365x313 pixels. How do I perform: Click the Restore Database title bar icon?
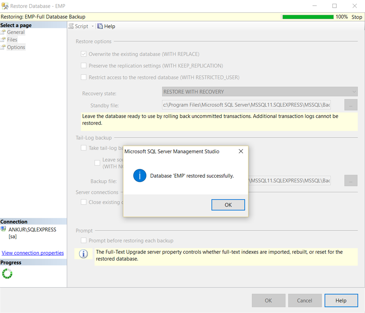5,6
